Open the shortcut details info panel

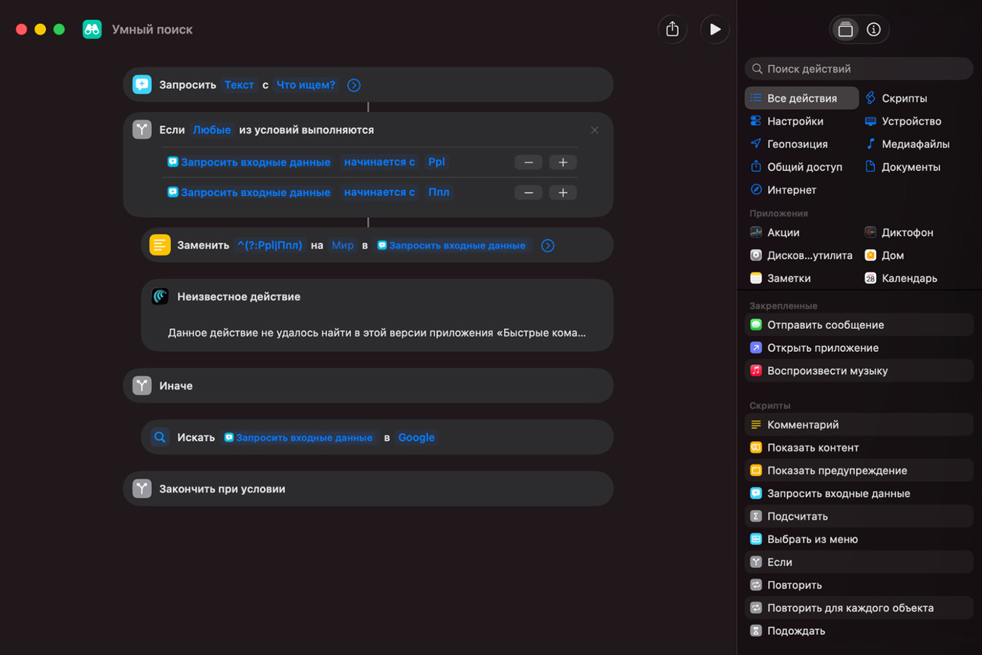[873, 30]
